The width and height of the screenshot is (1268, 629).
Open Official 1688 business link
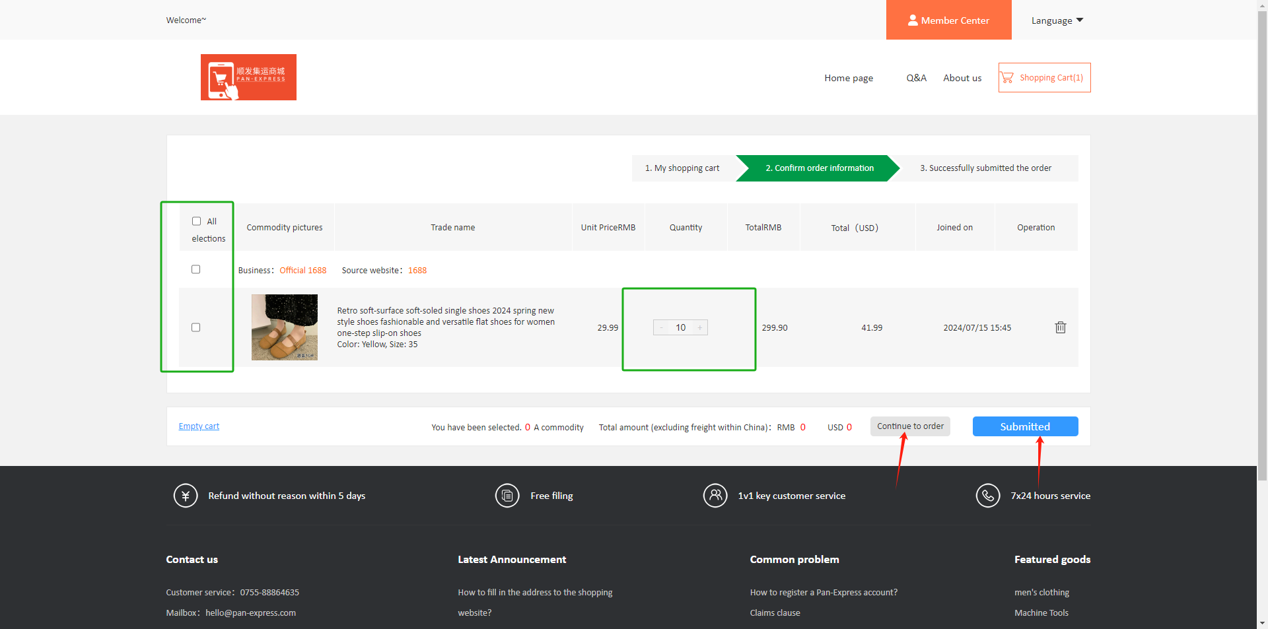click(303, 271)
